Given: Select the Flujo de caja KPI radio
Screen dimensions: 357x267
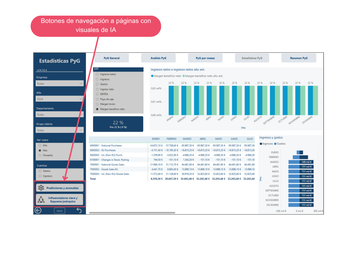Looking at the screenshot, I should pyautogui.click(x=97, y=99).
